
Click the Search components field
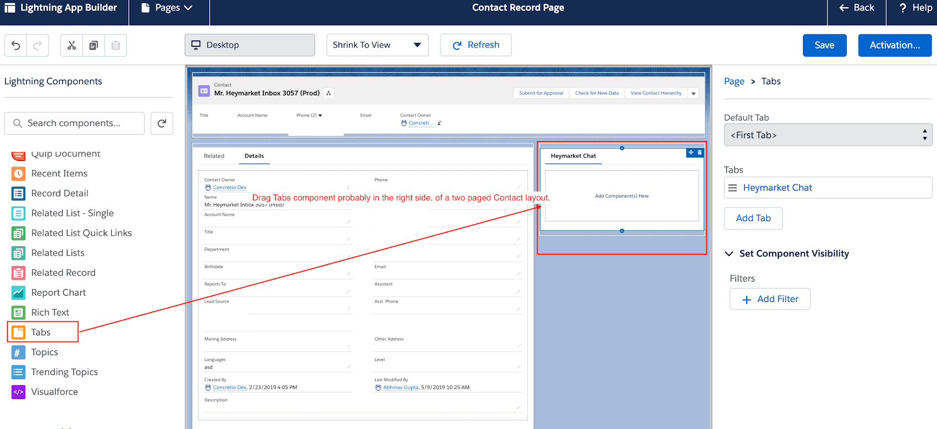click(x=74, y=123)
